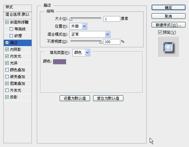Viewport: 189px width, 147px height.
Task: Toggle the 预览 preview checkbox
Action: point(160,32)
